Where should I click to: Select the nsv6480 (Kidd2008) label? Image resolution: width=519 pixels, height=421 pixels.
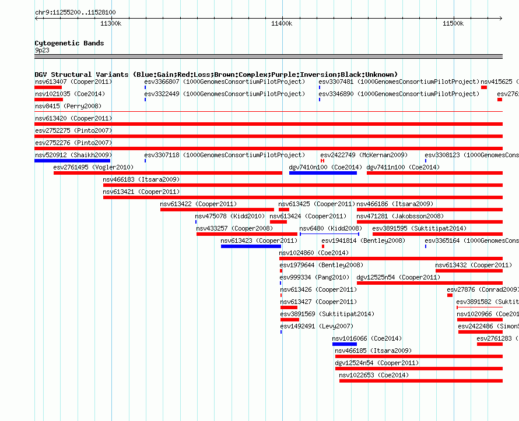pos(330,228)
